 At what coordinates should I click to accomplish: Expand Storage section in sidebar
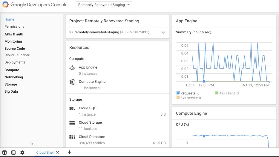[11, 84]
